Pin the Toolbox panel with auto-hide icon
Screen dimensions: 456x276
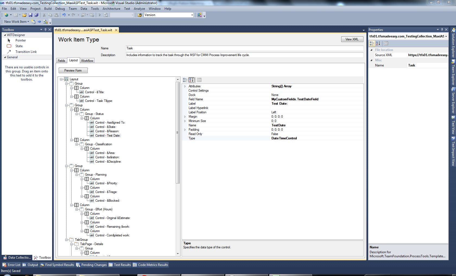pos(45,30)
